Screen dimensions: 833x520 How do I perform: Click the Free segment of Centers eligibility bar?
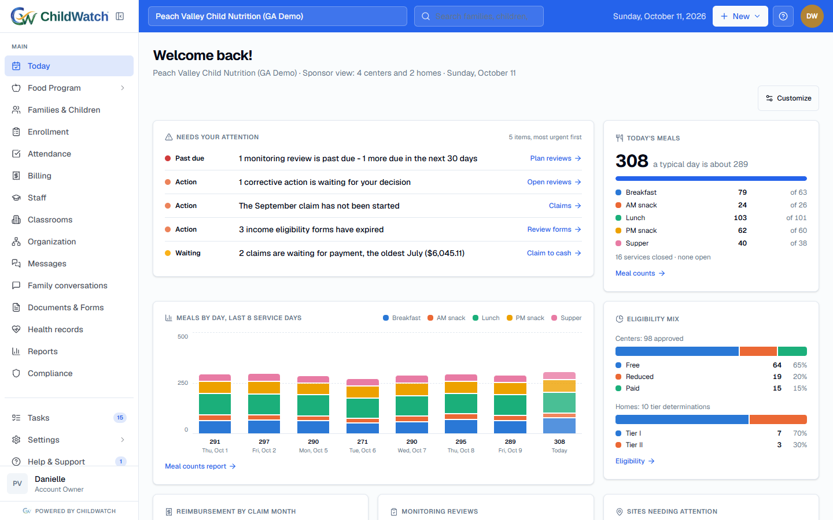pos(677,351)
